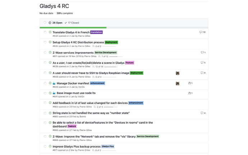Select checkbox for Improve Gladys Plus backup process
The width and height of the screenshot is (248, 155).
(x=45, y=146)
